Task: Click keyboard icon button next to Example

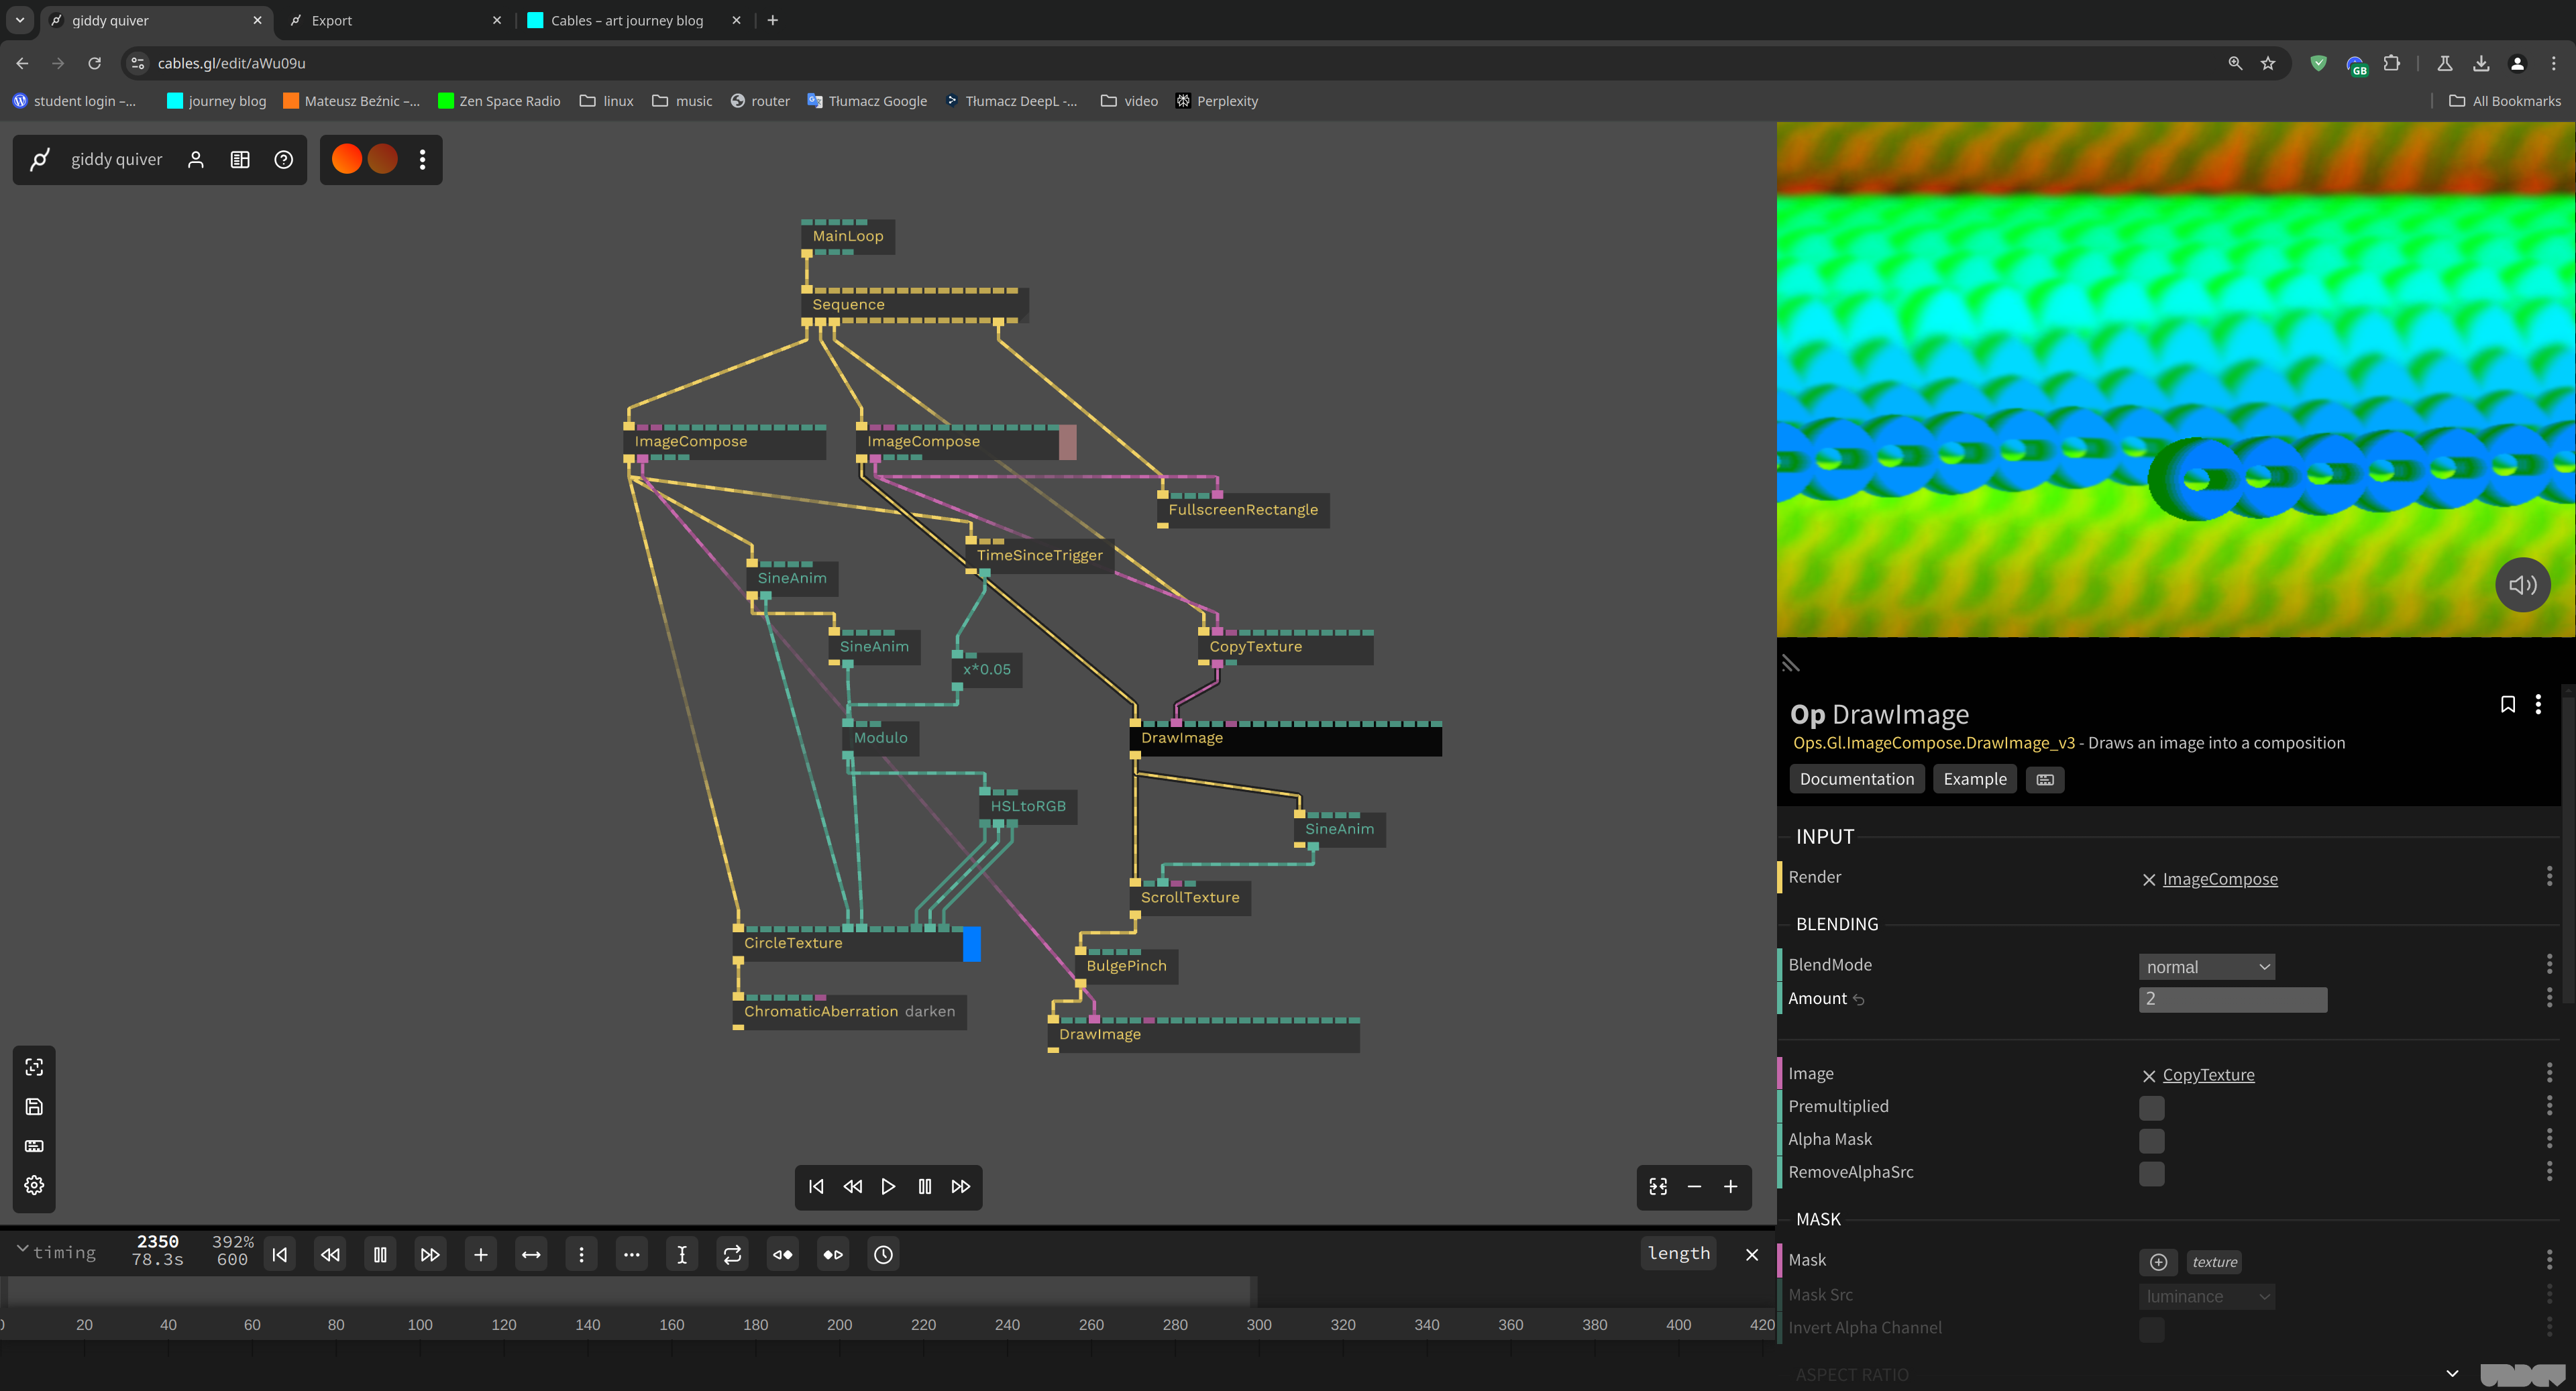Action: coord(2045,779)
